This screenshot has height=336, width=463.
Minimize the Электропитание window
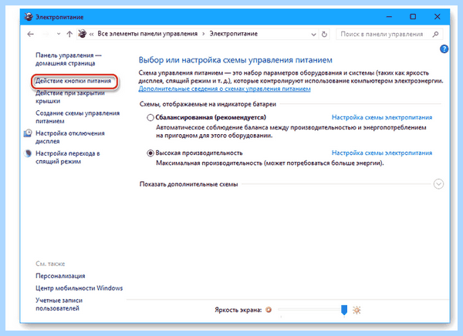point(389,17)
